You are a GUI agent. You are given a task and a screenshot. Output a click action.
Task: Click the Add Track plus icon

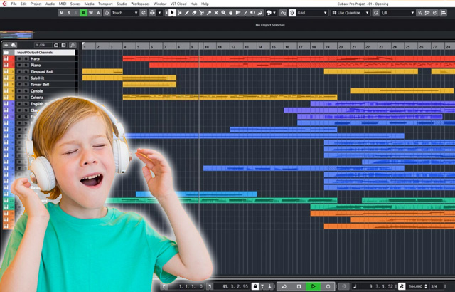pos(6,45)
